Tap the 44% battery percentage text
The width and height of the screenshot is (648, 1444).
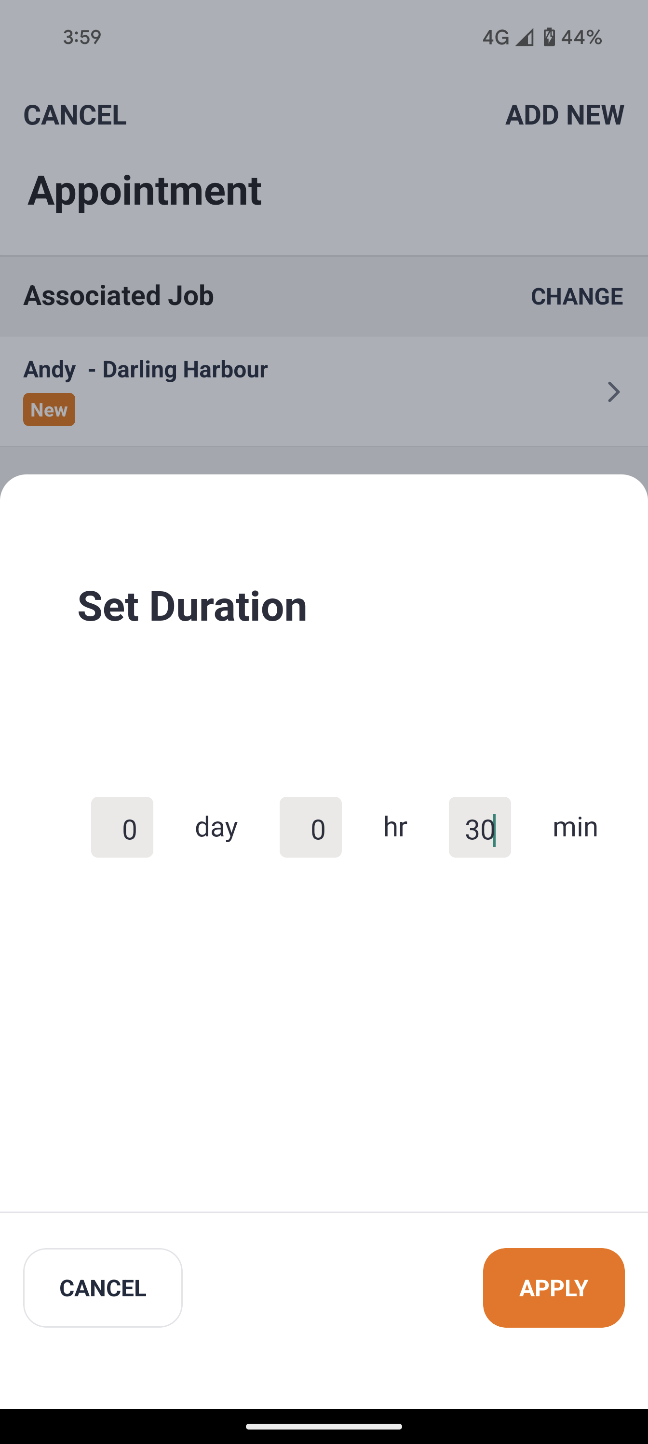pos(581,37)
